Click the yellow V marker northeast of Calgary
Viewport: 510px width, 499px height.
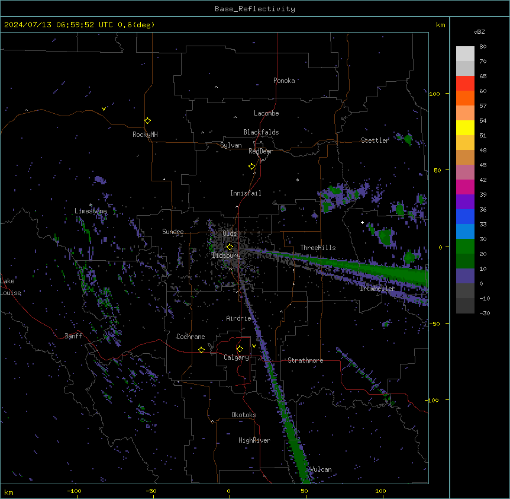[254, 346]
